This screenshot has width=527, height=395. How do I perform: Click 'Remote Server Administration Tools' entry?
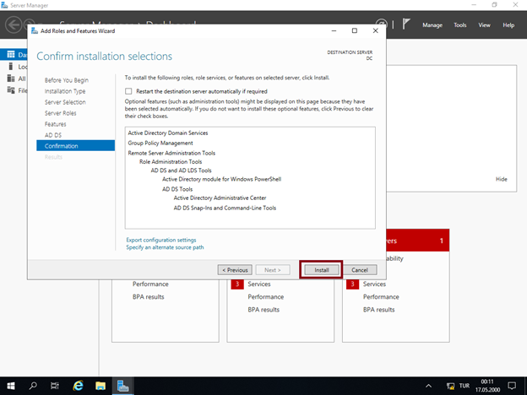coord(171,153)
